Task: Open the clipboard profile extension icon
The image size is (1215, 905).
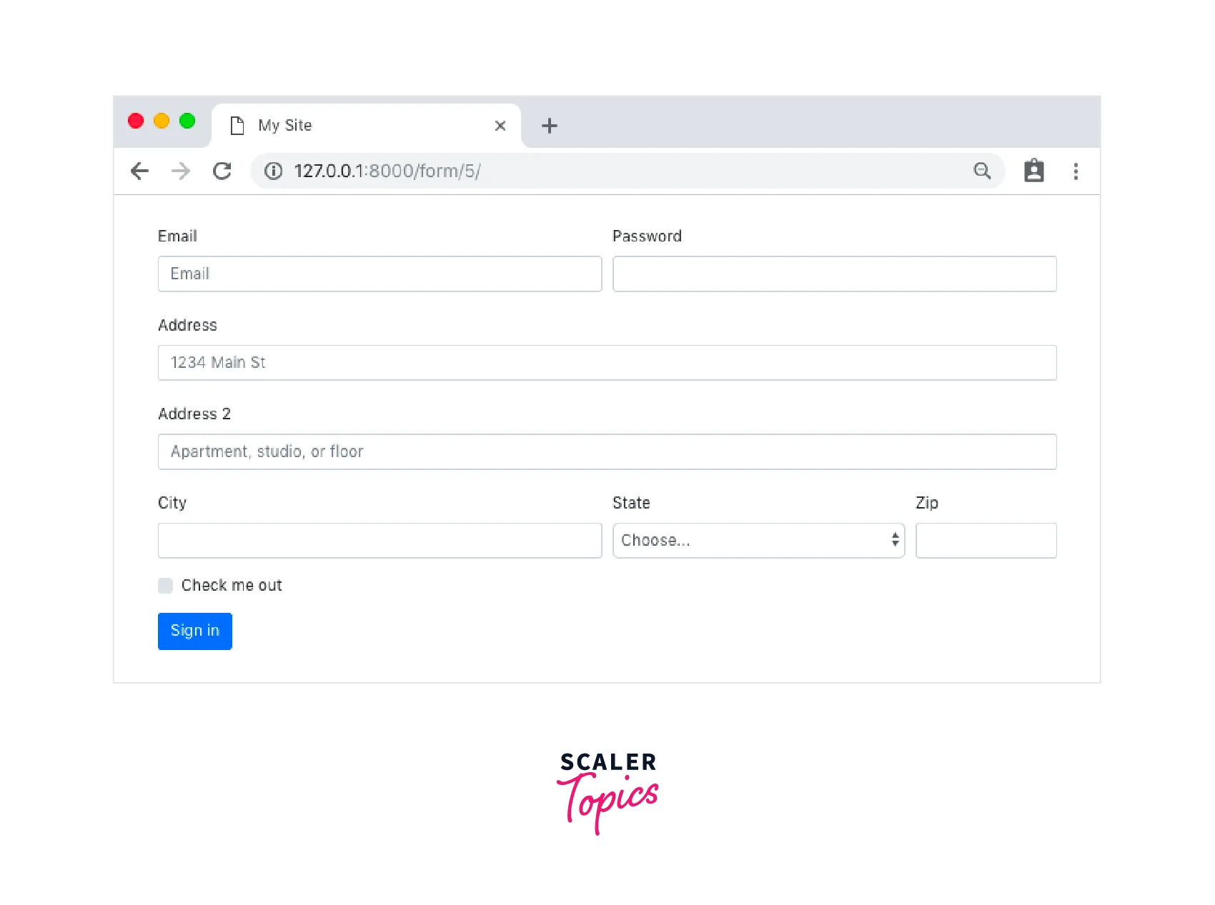Action: (1033, 171)
